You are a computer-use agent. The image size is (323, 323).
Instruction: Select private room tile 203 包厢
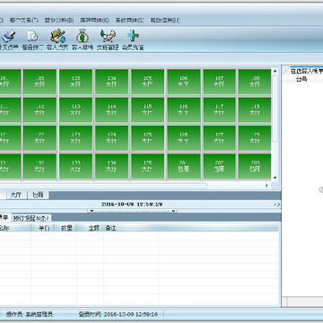tap(255, 166)
